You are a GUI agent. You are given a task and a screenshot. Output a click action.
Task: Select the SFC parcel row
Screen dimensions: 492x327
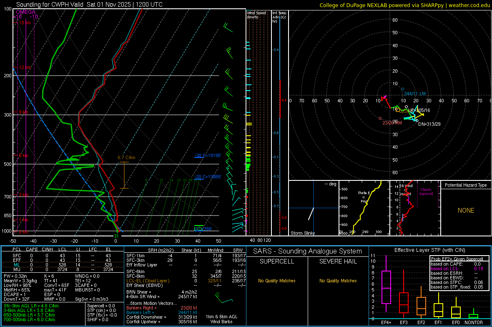coord(62,256)
